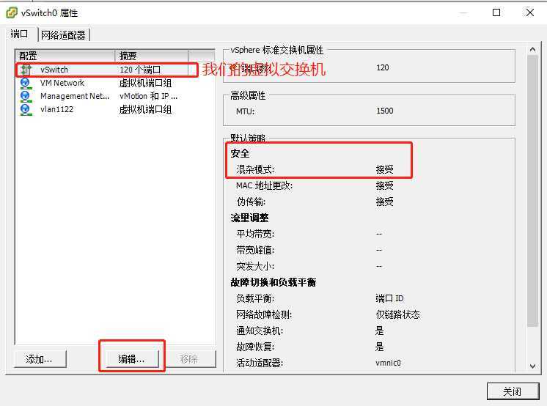Click the 混杂模式 value 接受
Viewport: 547px width, 406px height.
(384, 169)
